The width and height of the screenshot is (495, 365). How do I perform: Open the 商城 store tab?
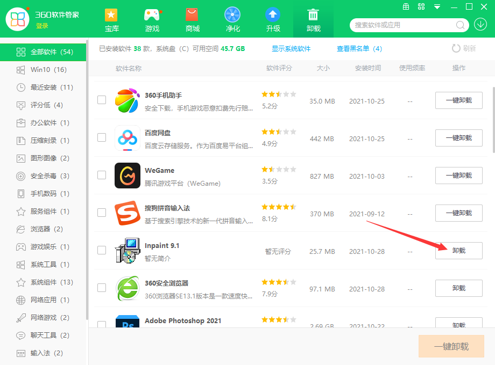pyautogui.click(x=192, y=20)
